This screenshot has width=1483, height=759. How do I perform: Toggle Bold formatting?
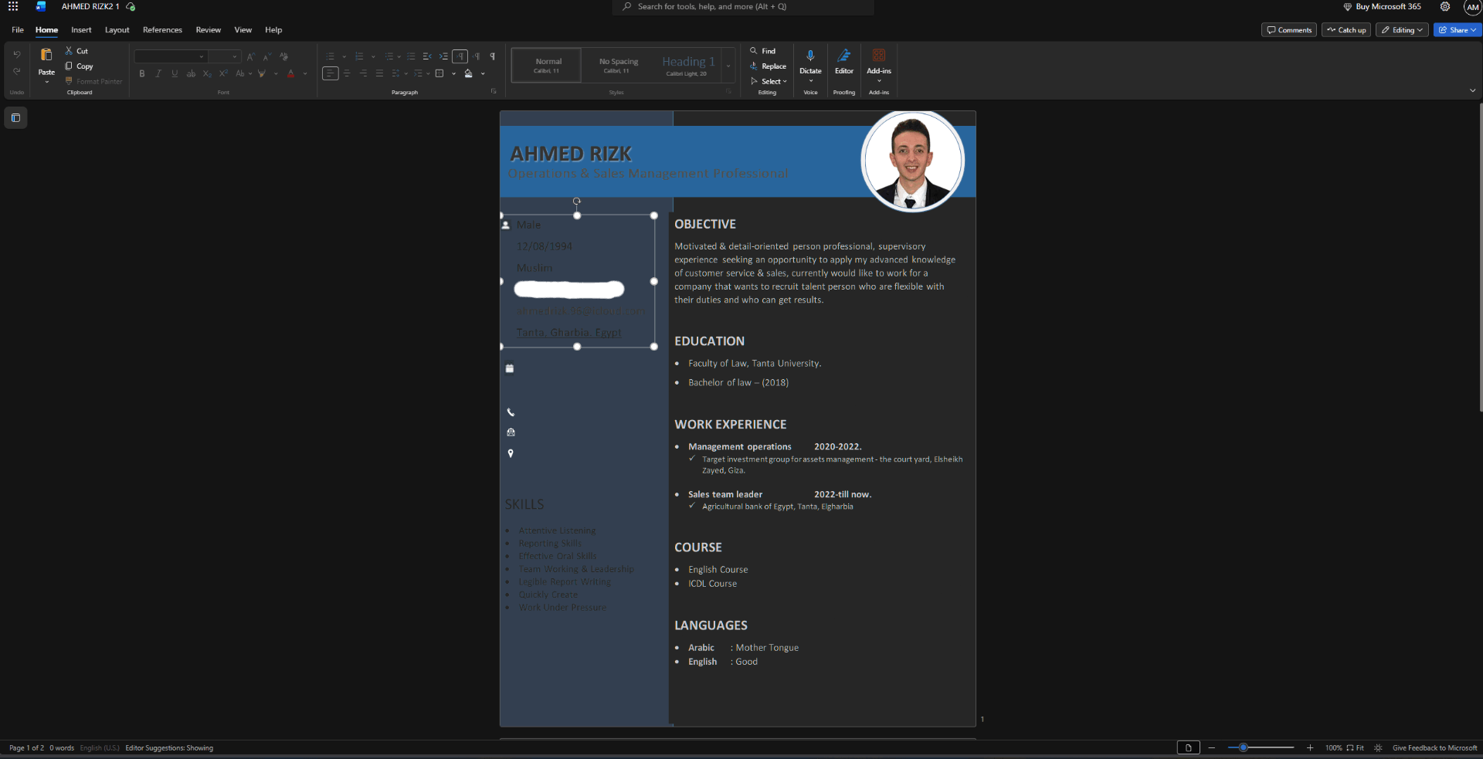tap(142, 74)
